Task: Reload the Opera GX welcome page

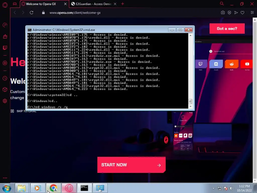Action: (31, 13)
